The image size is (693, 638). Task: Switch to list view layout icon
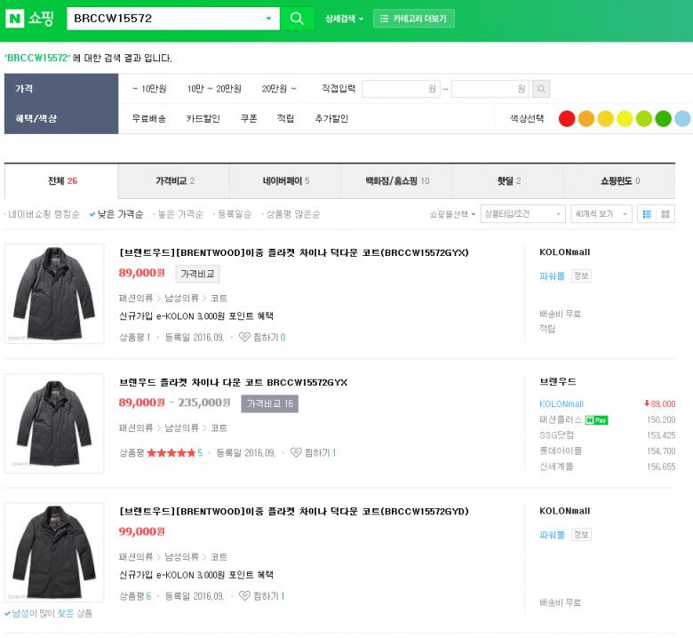coord(647,214)
